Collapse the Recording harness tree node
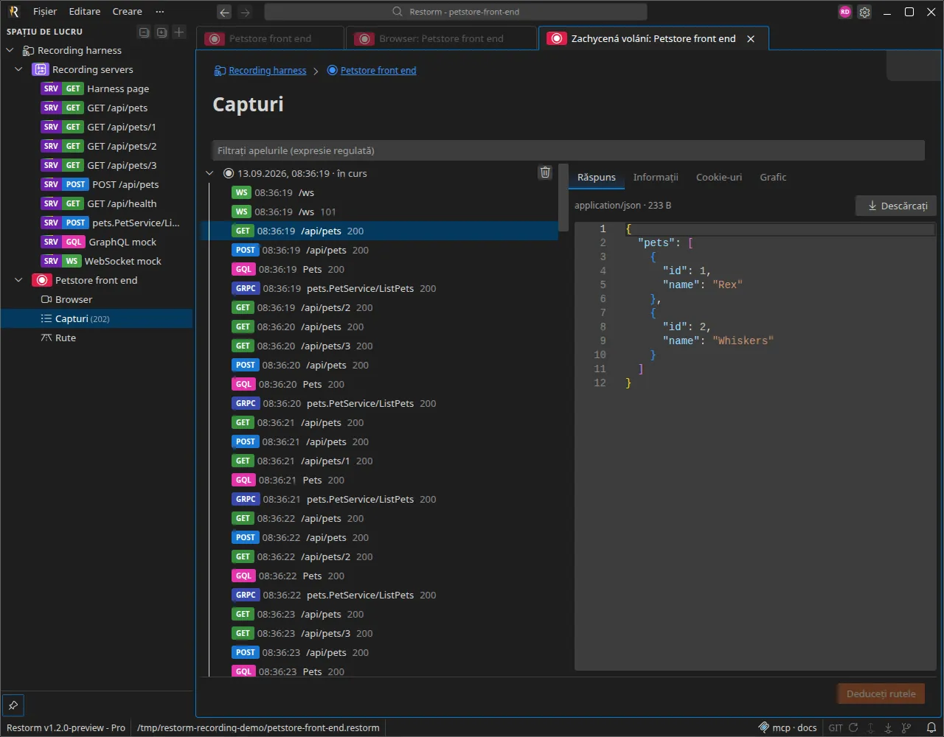The height and width of the screenshot is (737, 944). click(x=10, y=51)
